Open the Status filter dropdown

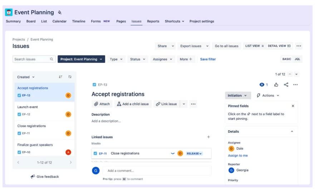(138, 59)
